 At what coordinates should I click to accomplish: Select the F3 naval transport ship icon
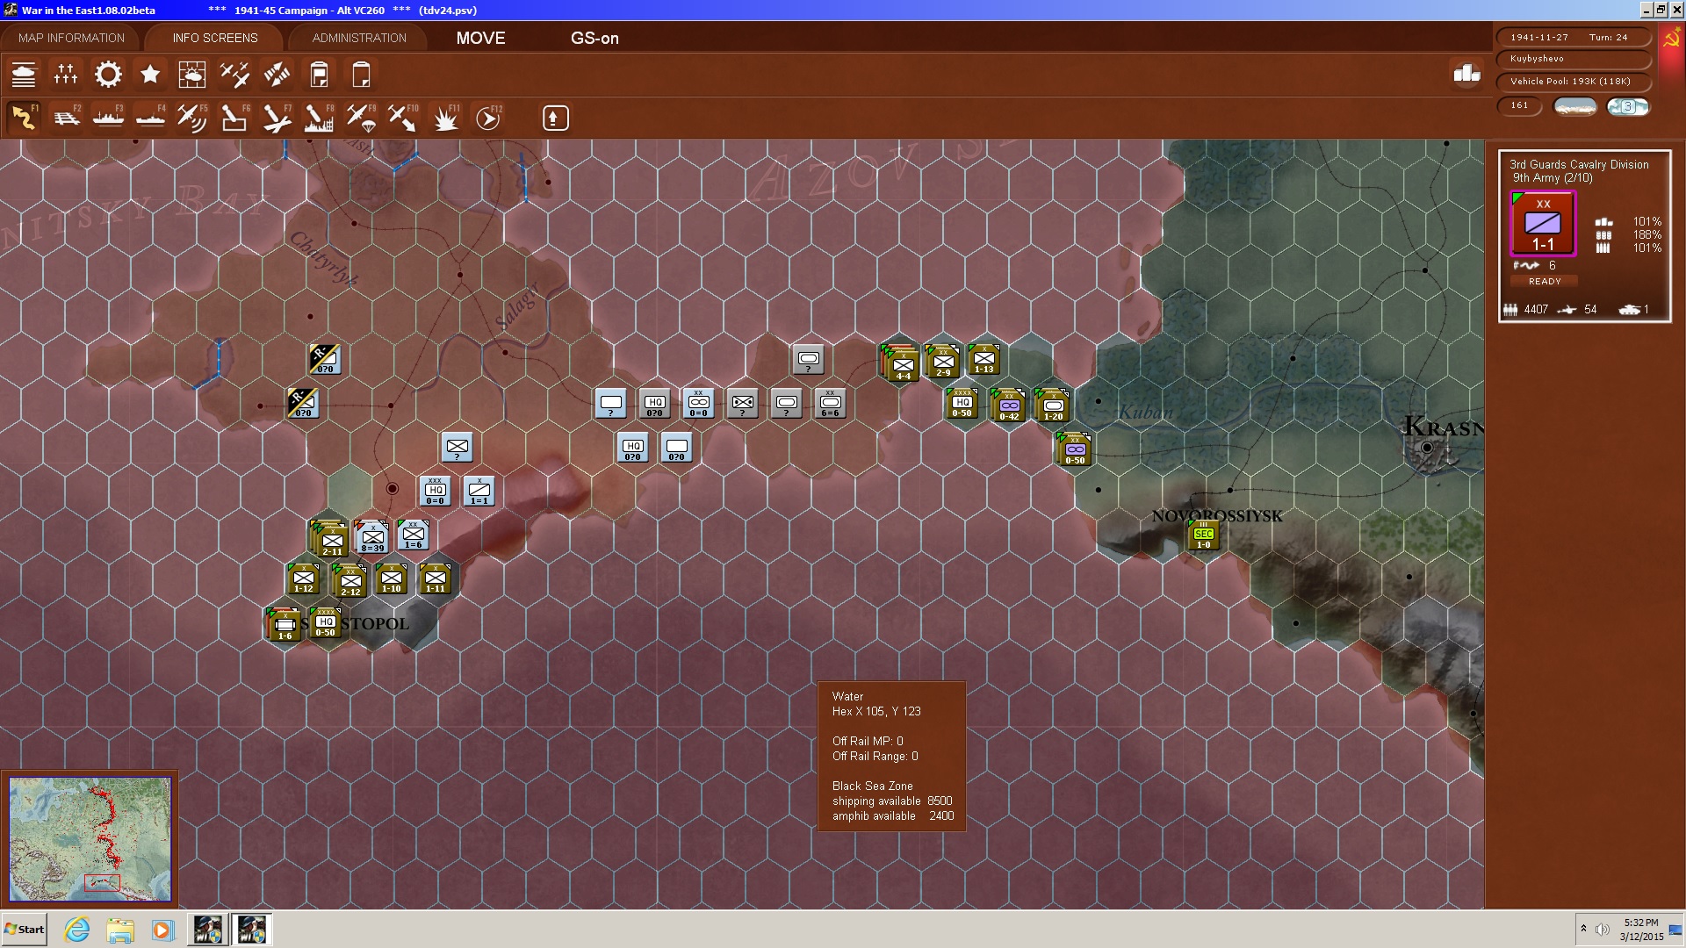tap(108, 118)
